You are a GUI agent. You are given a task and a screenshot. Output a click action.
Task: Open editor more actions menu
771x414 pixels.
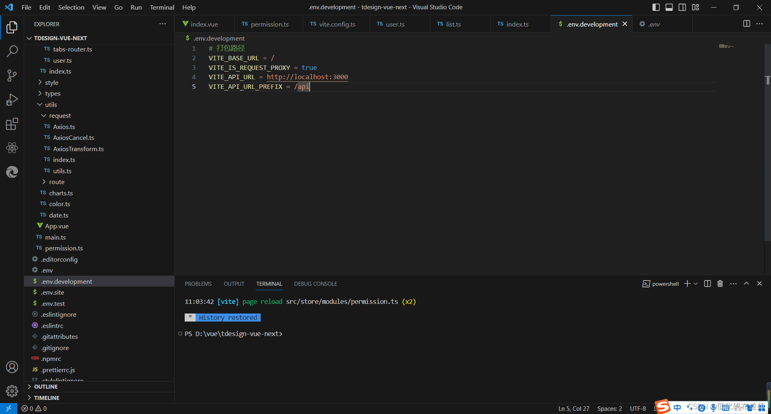(x=759, y=24)
